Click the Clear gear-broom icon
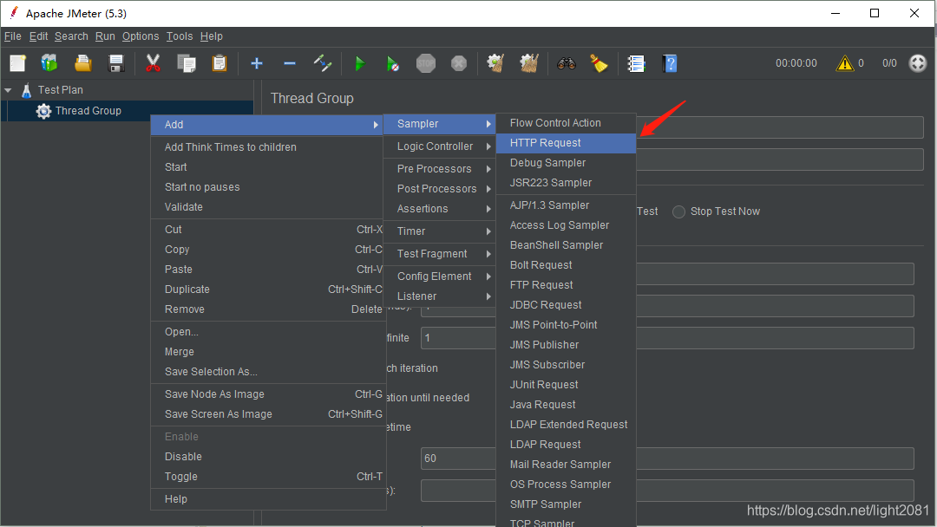This screenshot has height=527, width=937. click(x=495, y=63)
